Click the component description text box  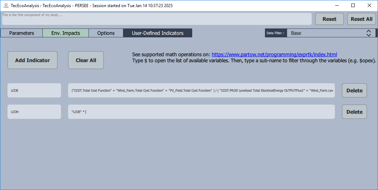[157, 19]
